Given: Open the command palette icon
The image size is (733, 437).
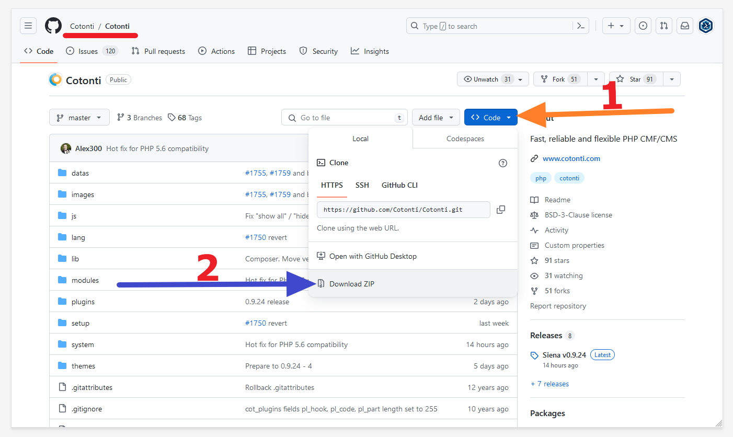Looking at the screenshot, I should pyautogui.click(x=580, y=26).
